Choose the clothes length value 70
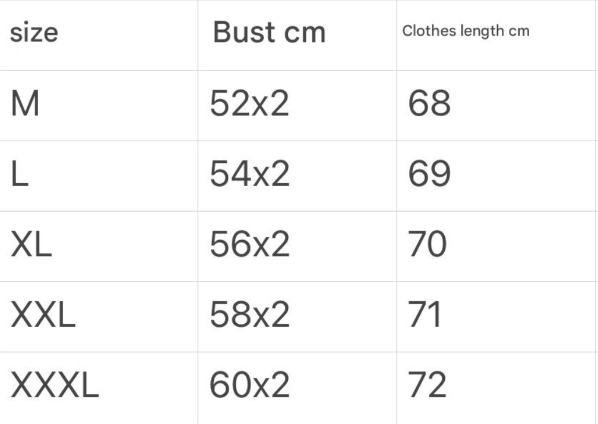 [428, 246]
